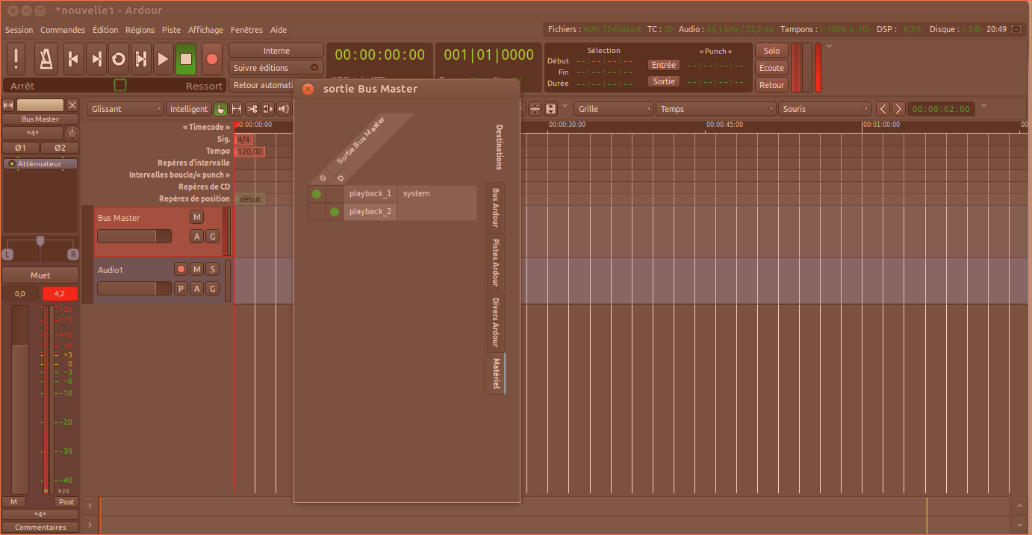Switch to the Pistes Ardour tab
Screen dimensions: 1032x535
495,263
